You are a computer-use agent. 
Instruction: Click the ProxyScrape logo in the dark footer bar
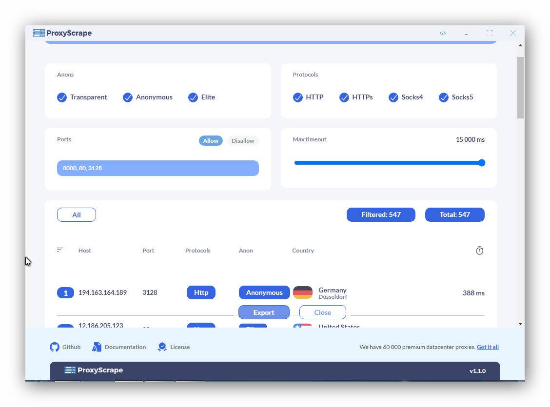pos(94,370)
